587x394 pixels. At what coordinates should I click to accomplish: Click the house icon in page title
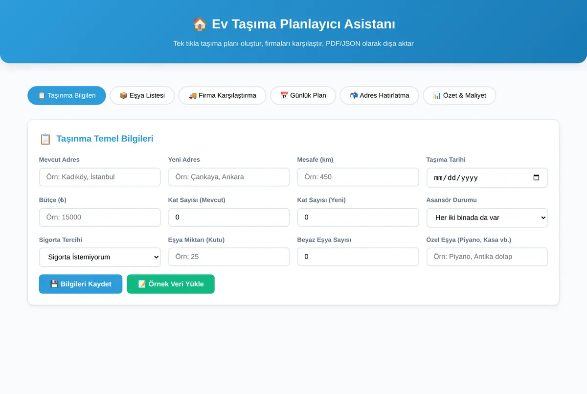click(x=200, y=24)
